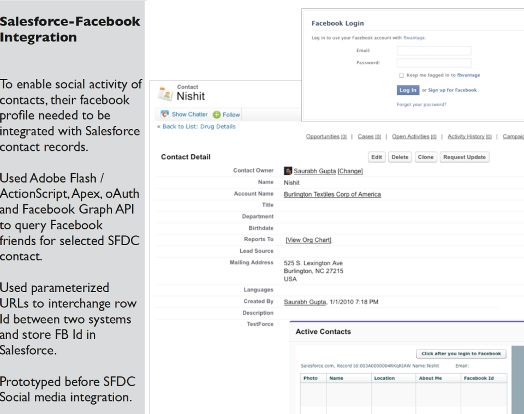
Task: Click the Facebook Email input field
Action: click(x=434, y=51)
